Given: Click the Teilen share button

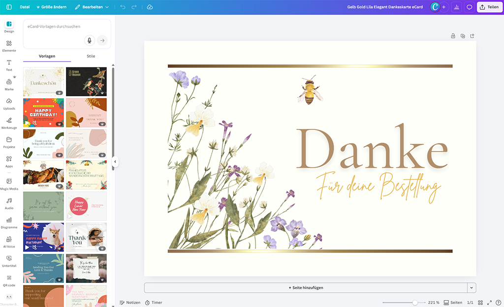Looking at the screenshot, I should coord(490,7).
